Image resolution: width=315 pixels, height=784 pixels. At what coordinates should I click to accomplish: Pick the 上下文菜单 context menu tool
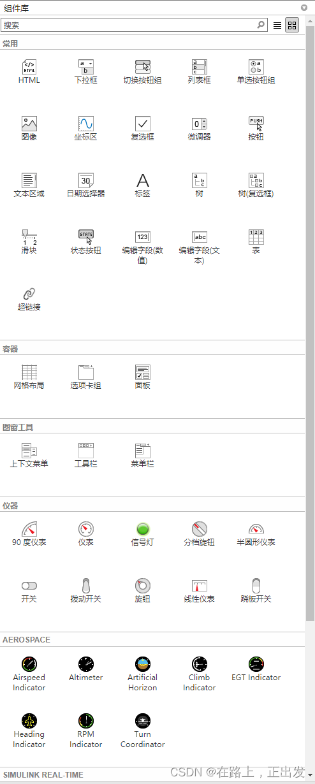tap(29, 451)
